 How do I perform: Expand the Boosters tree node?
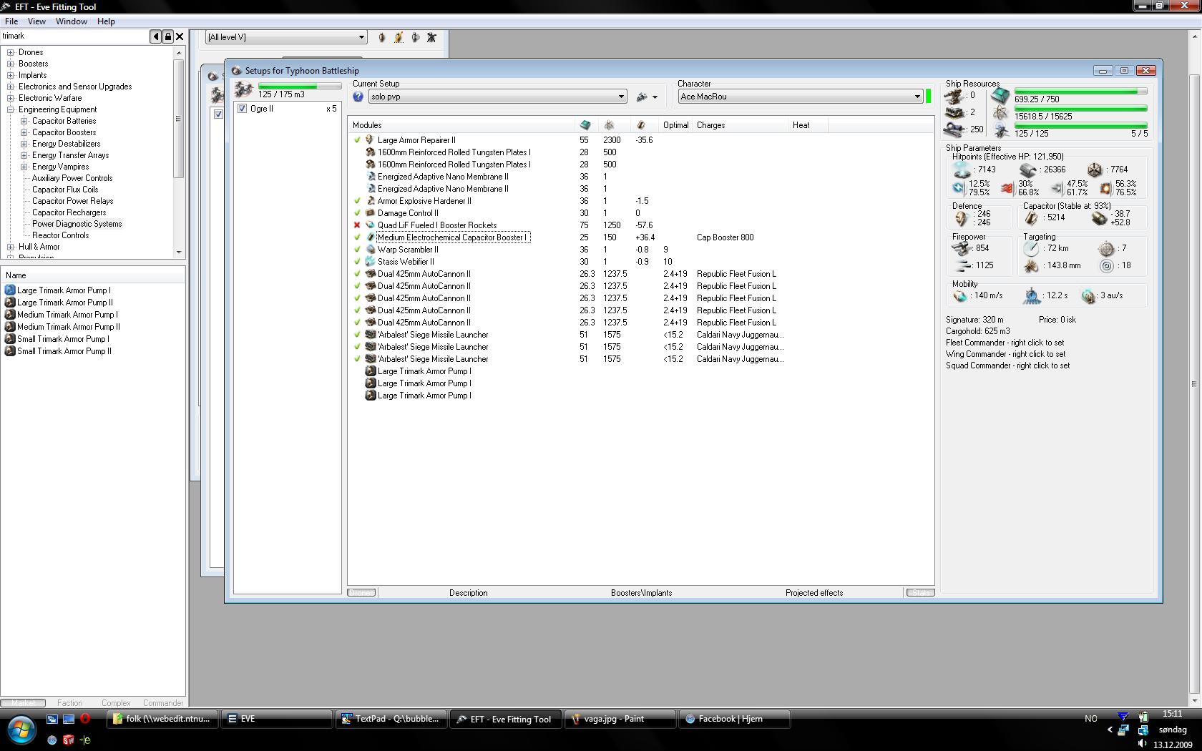pos(11,64)
